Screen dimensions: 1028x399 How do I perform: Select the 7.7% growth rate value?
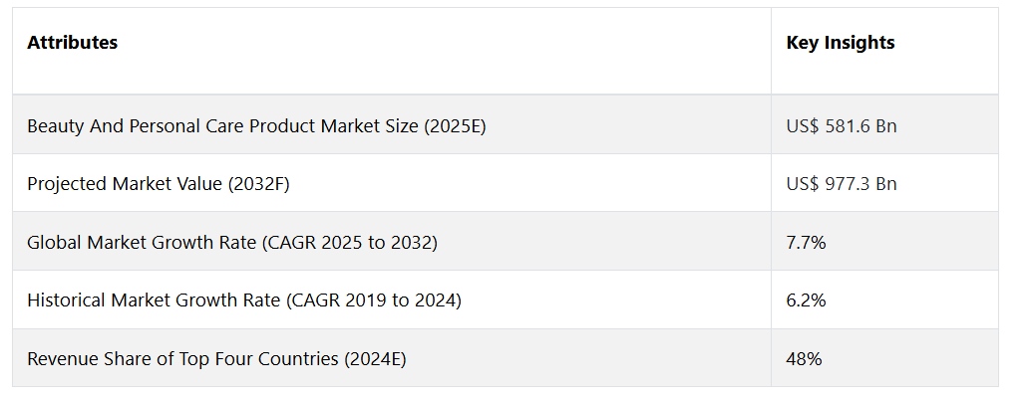pos(806,243)
